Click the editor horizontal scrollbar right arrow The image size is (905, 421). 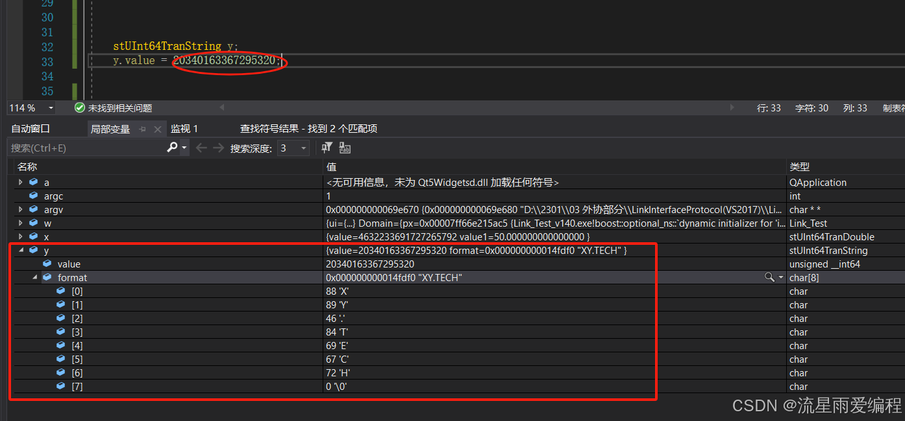733,108
